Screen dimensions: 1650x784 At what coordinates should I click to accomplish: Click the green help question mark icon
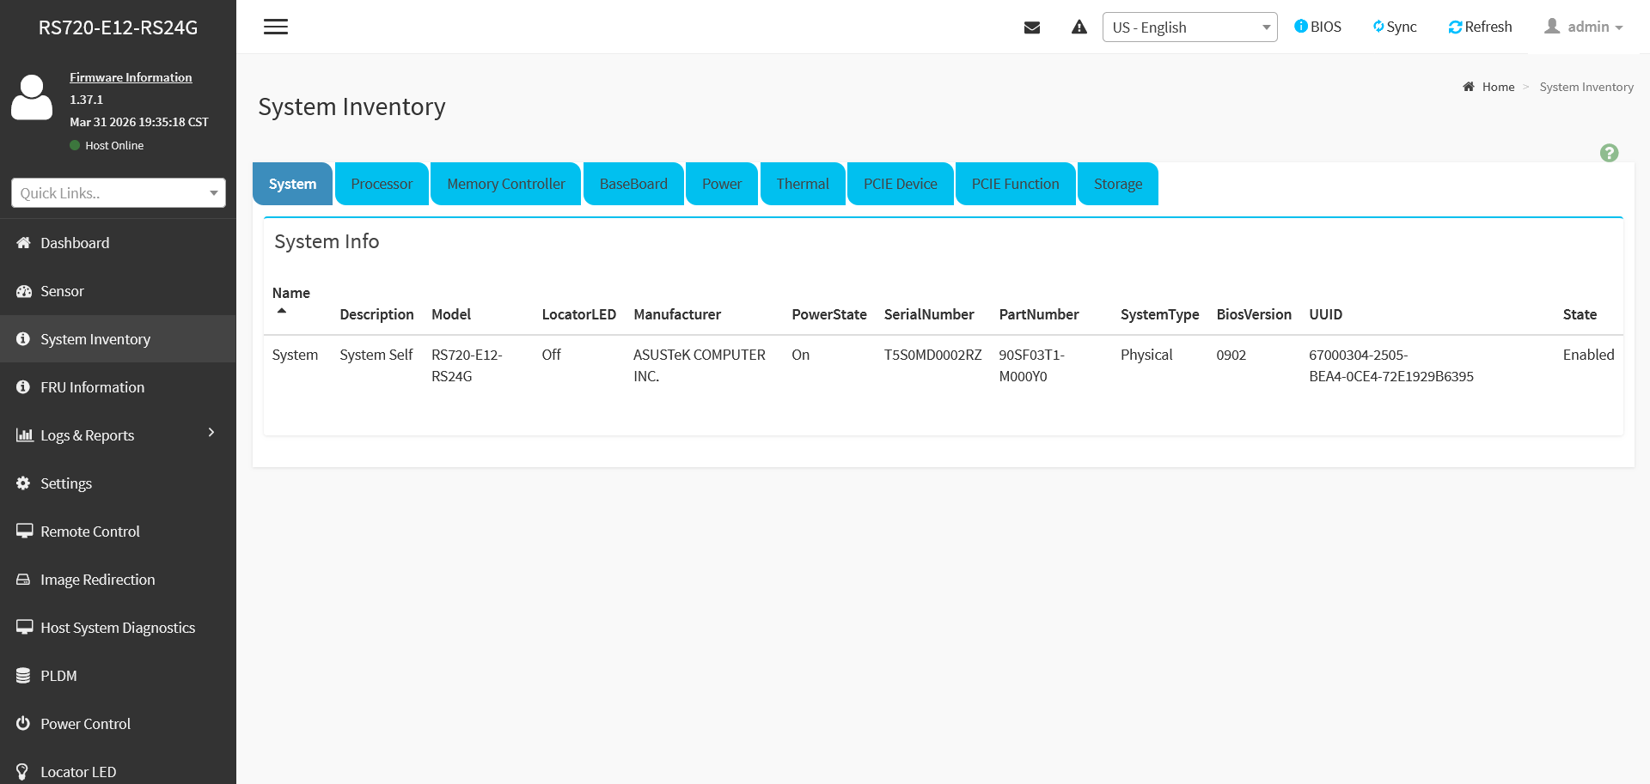click(x=1609, y=153)
